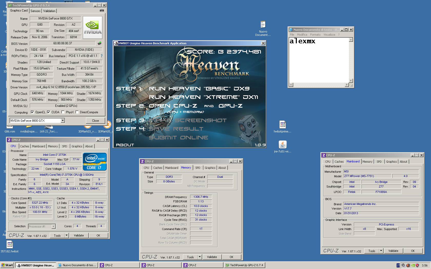
Task: Open the NVIDIA GeForce 8800 GTX dropdown
Action: (x=63, y=120)
